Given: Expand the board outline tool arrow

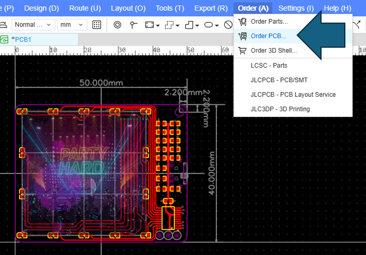Looking at the screenshot, I should [197, 25].
